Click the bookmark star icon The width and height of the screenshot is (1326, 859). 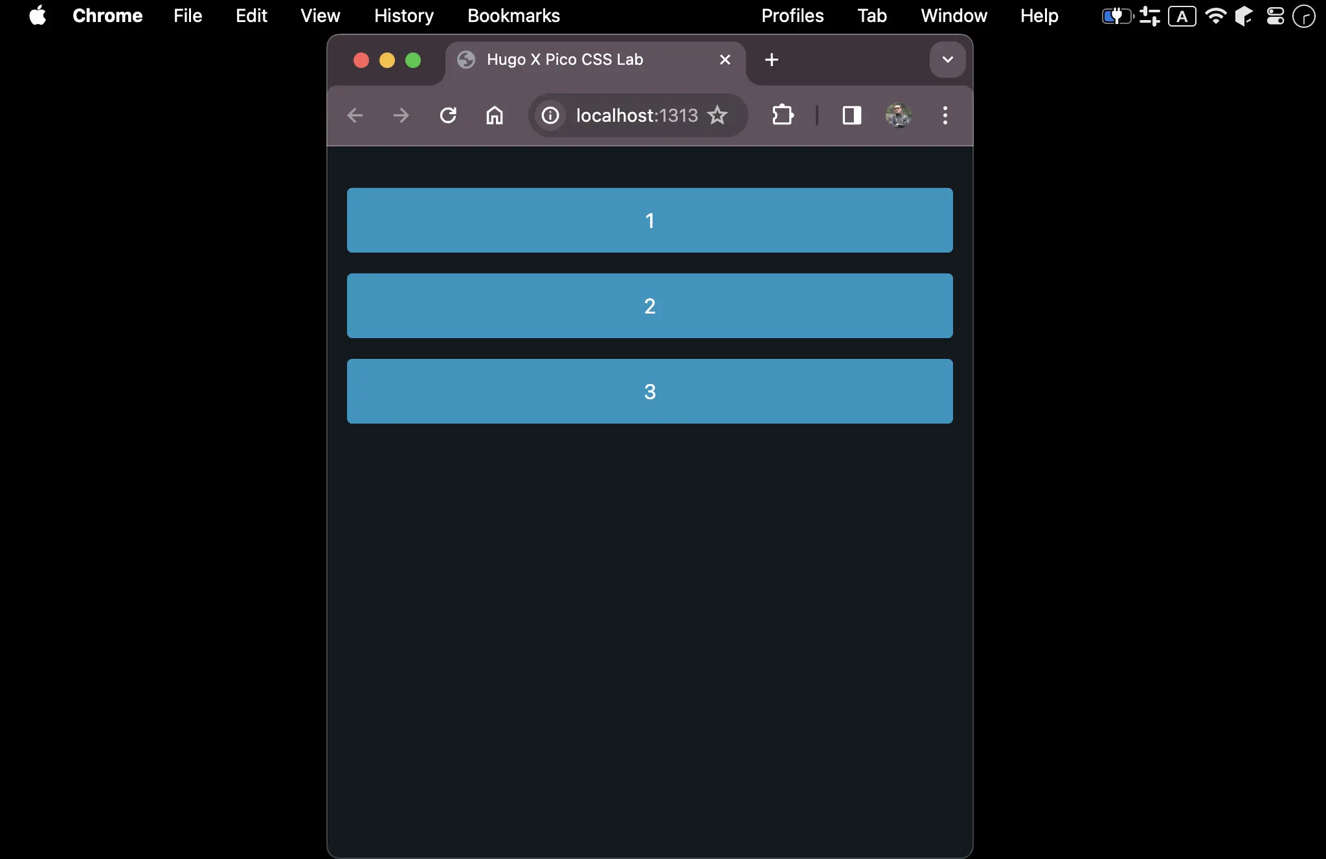click(719, 116)
